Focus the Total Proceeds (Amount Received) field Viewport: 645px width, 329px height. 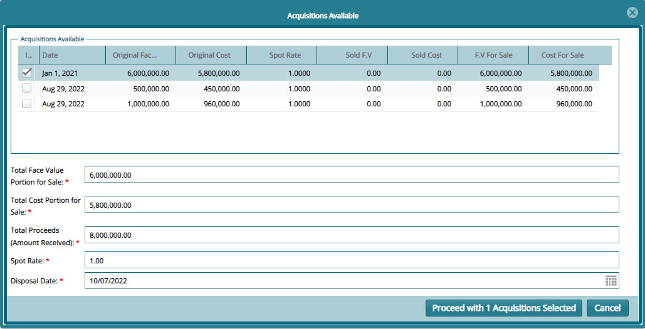pos(352,235)
